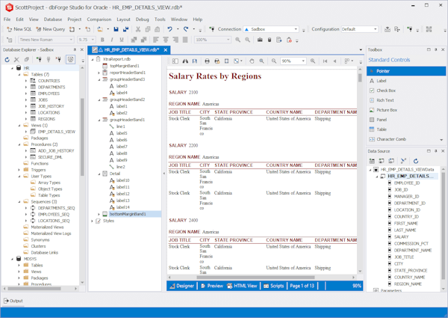Select the EMP_DETAILS_VIEW view node
This screenshot has height=318, width=448.
click(57, 132)
